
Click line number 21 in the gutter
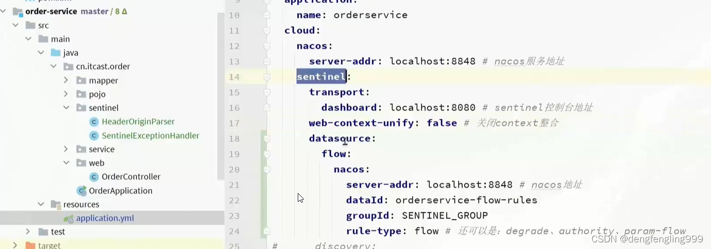[x=234, y=185]
